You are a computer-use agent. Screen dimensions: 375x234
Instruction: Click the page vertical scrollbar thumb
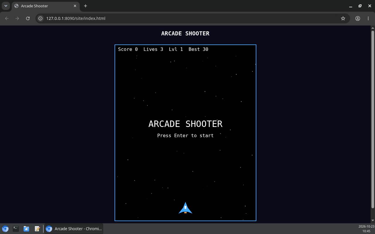373,119
